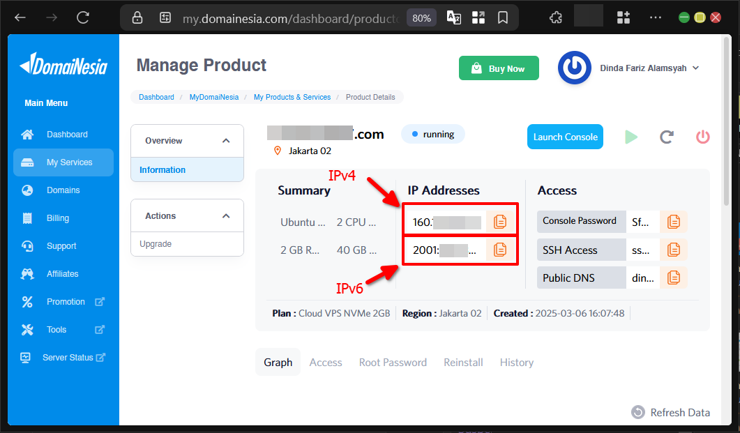This screenshot has height=433, width=740.
Task: Copy the IPv4 address with the copy icon
Action: 499,221
